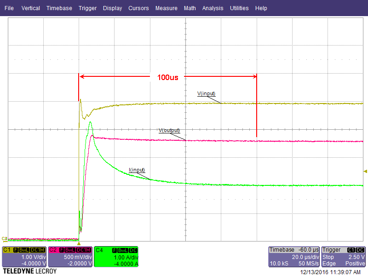Click the C4 -4.0000 A offset value
The width and height of the screenshot is (368, 276).
pyautogui.click(x=126, y=264)
